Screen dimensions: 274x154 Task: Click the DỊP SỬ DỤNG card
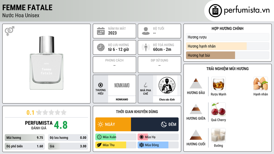(159, 65)
